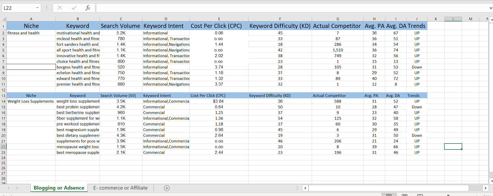Image resolution: width=493 pixels, height=196 pixels.
Task: Add a new sheet with plus icon
Action: (167, 188)
